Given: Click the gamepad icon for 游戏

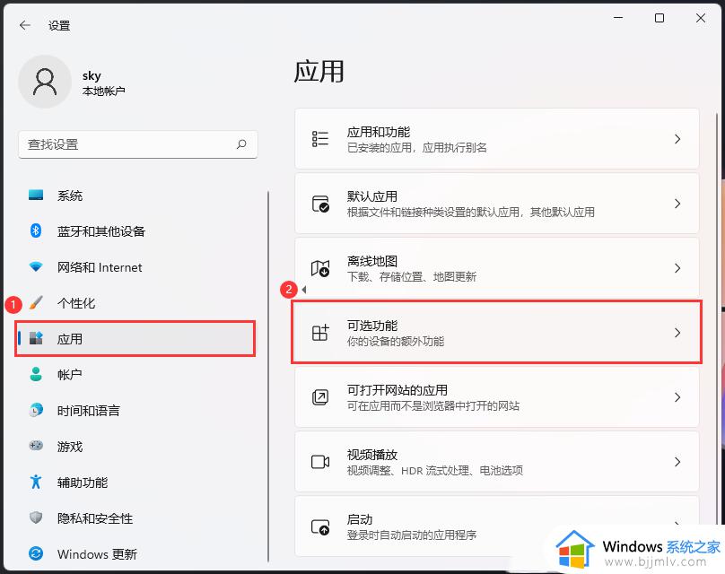Looking at the screenshot, I should click(x=36, y=446).
